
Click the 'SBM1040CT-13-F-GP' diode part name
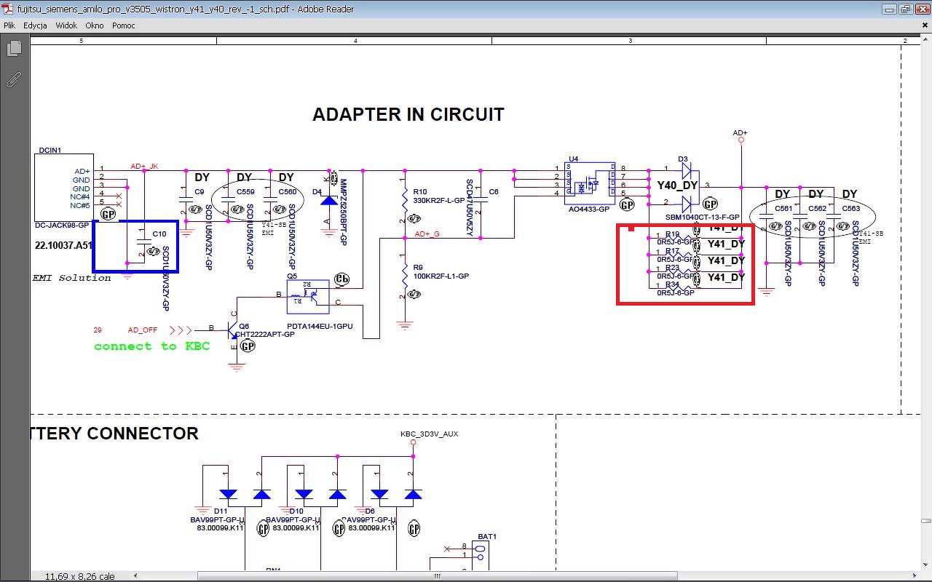click(x=703, y=218)
